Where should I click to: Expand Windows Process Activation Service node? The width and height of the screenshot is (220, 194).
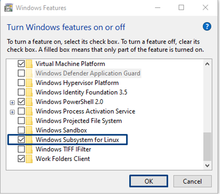click(x=12, y=112)
